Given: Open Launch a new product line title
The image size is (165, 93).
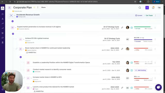Looking at the screenshot, I should pos(53,87).
